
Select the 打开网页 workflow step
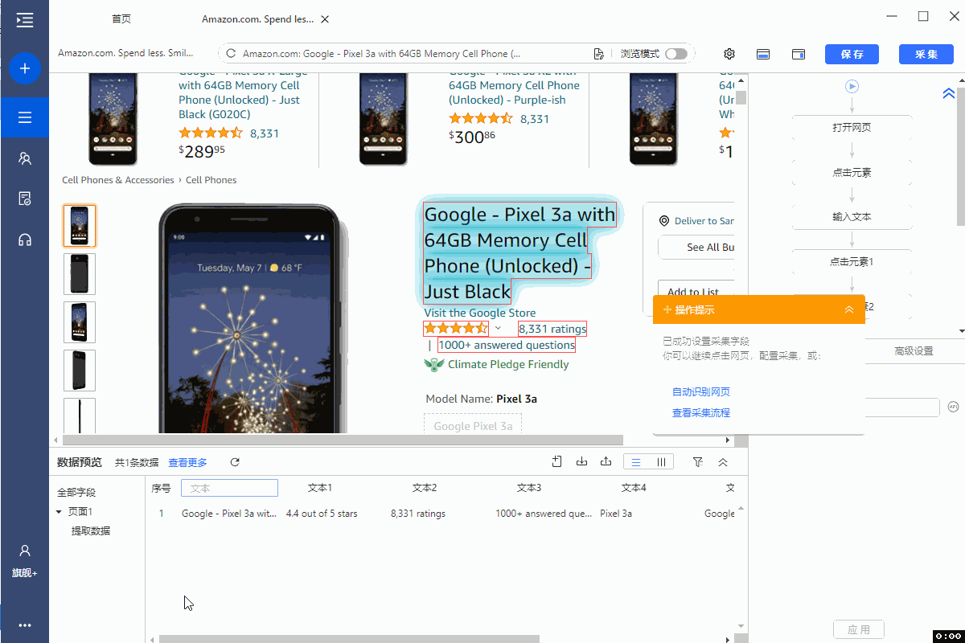[x=852, y=127]
